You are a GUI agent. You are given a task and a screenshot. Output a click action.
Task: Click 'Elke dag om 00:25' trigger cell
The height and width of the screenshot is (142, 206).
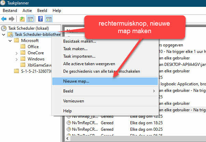click(x=146, y=129)
